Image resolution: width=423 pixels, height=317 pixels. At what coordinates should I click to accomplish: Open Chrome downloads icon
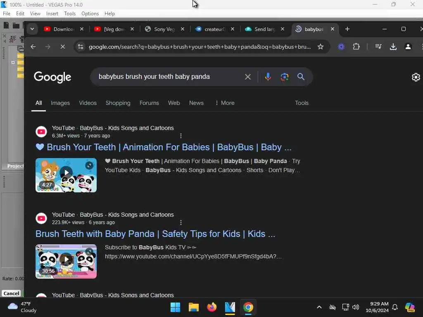(393, 47)
